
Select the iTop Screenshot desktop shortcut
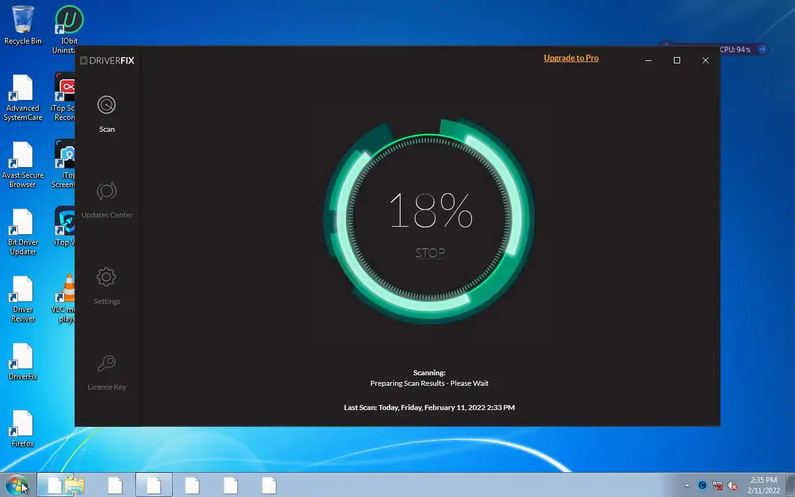tap(63, 165)
